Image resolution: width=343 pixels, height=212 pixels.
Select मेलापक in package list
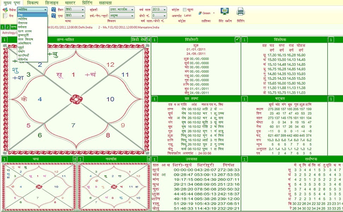tap(33, 23)
